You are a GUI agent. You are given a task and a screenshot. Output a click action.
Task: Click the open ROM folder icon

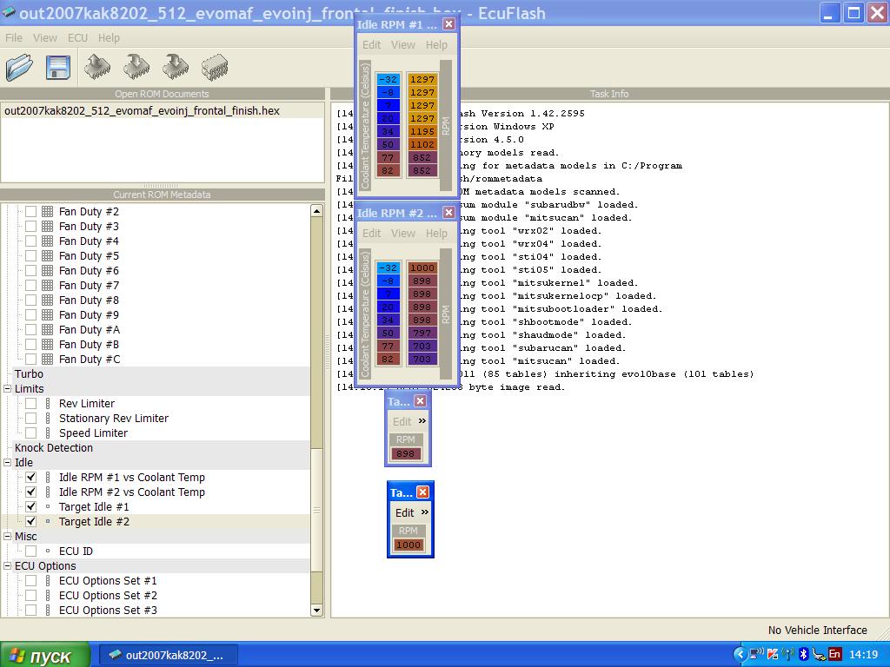pyautogui.click(x=19, y=67)
